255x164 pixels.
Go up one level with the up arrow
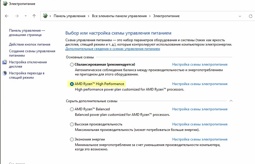(x=34, y=16)
